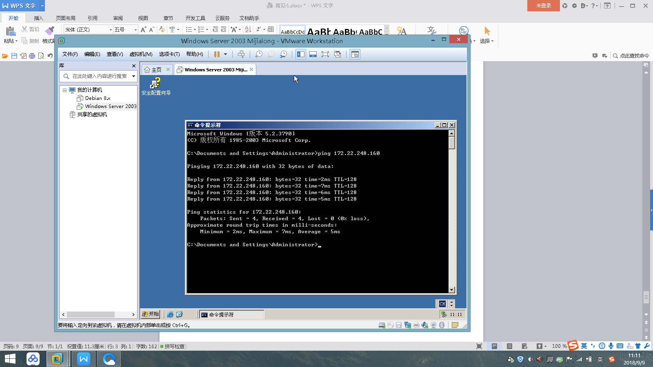Image resolution: width=653 pixels, height=367 pixels.
Task: Click VMware network adapter status icon
Action: (408, 325)
